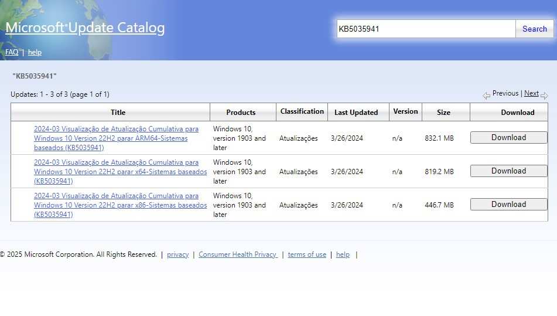This screenshot has height=316, width=557.
Task: Download the 446.7 MB x86 update
Action: pyautogui.click(x=508, y=205)
